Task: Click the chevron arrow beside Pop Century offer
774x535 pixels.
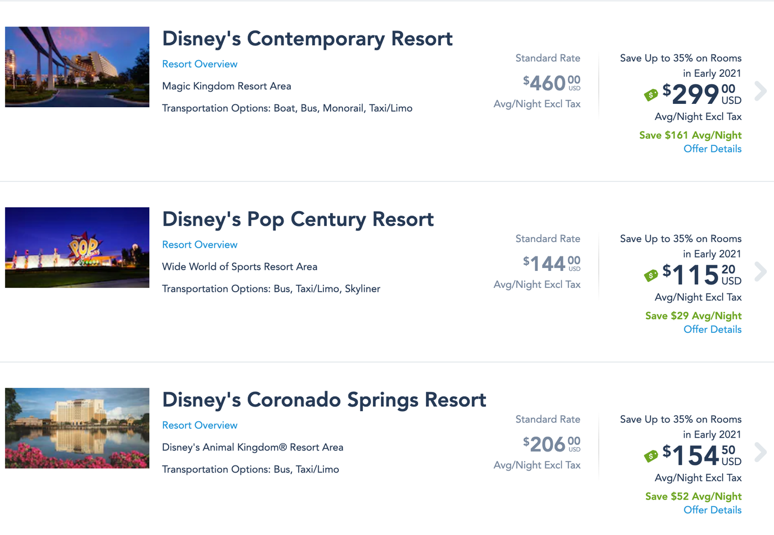Action: [761, 272]
